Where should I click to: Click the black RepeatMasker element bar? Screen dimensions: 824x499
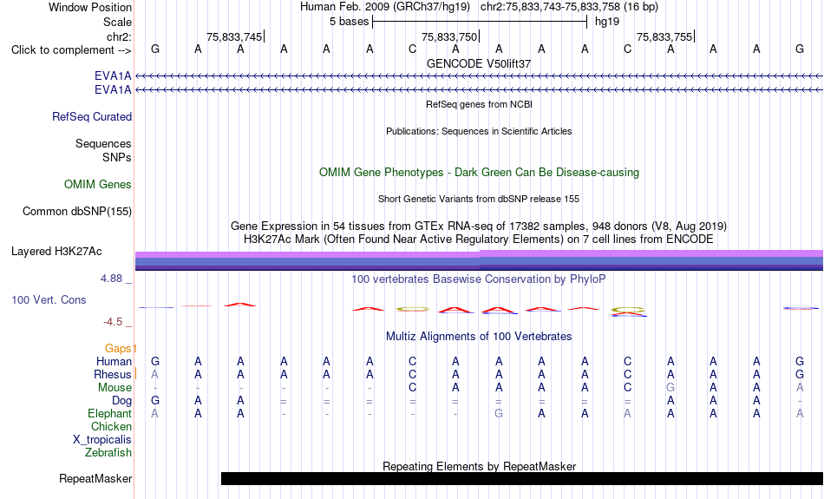point(522,478)
